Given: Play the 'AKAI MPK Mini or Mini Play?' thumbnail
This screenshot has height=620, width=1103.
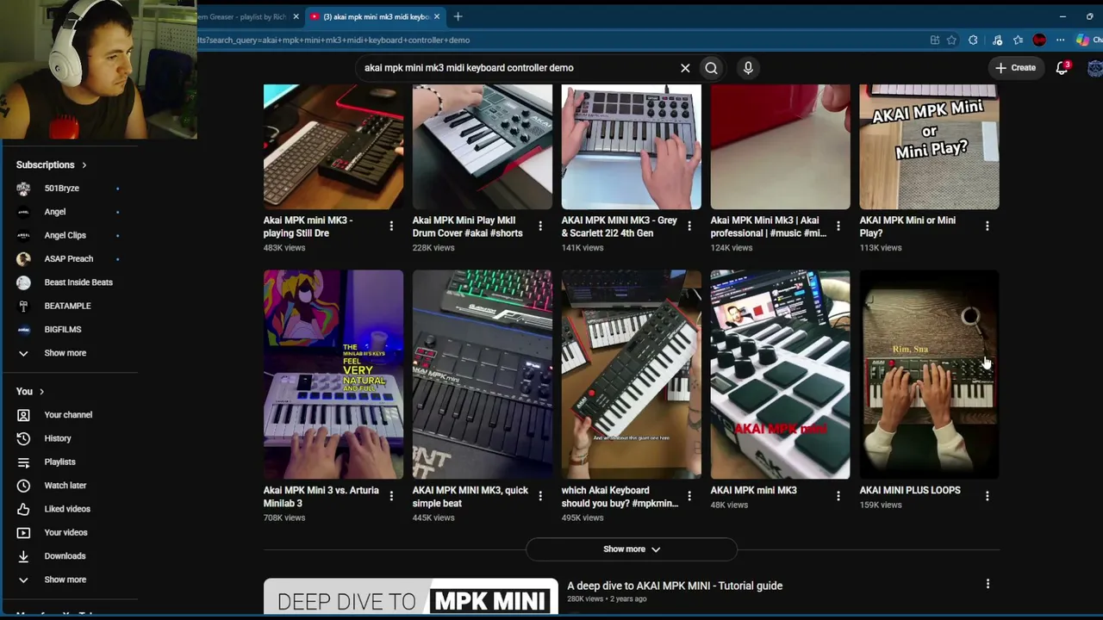Looking at the screenshot, I should click(x=929, y=146).
